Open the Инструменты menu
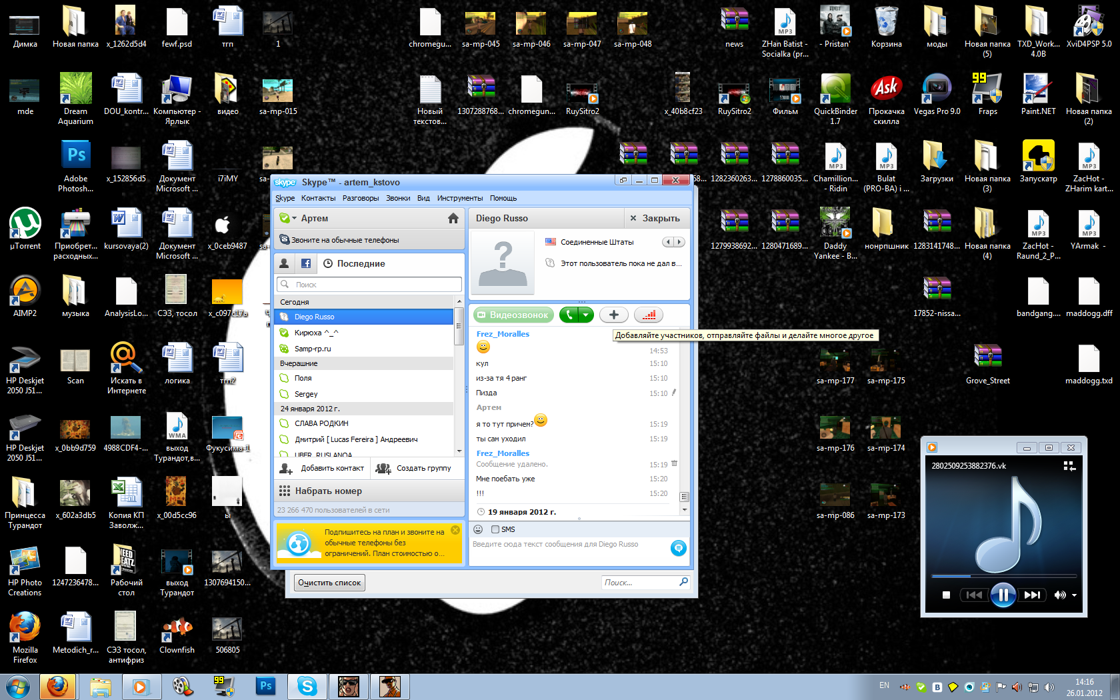The height and width of the screenshot is (700, 1120). pos(460,198)
